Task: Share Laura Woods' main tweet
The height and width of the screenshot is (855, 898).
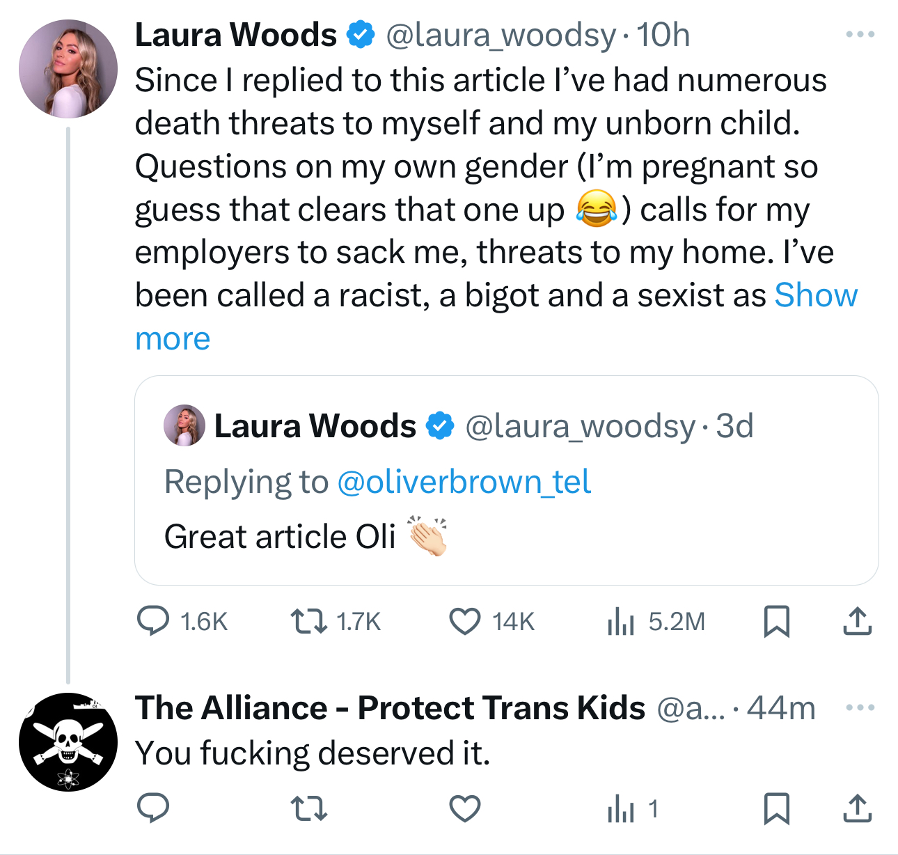Action: (x=857, y=621)
